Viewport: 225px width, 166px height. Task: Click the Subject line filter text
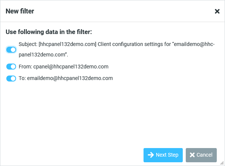click(x=117, y=44)
